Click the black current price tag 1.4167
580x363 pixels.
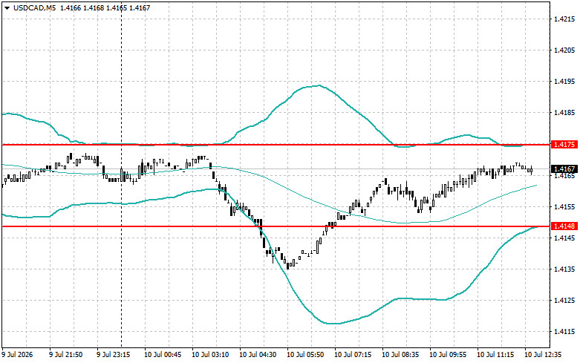[x=564, y=169]
